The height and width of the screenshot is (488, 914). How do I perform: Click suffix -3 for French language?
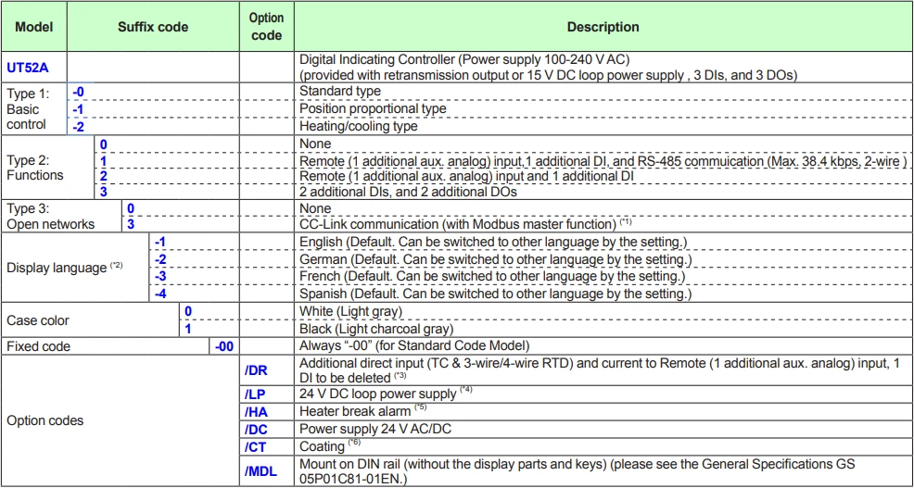(x=161, y=276)
